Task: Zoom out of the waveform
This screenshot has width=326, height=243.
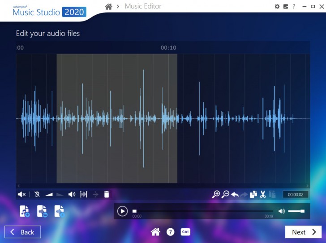Action: (x=225, y=194)
